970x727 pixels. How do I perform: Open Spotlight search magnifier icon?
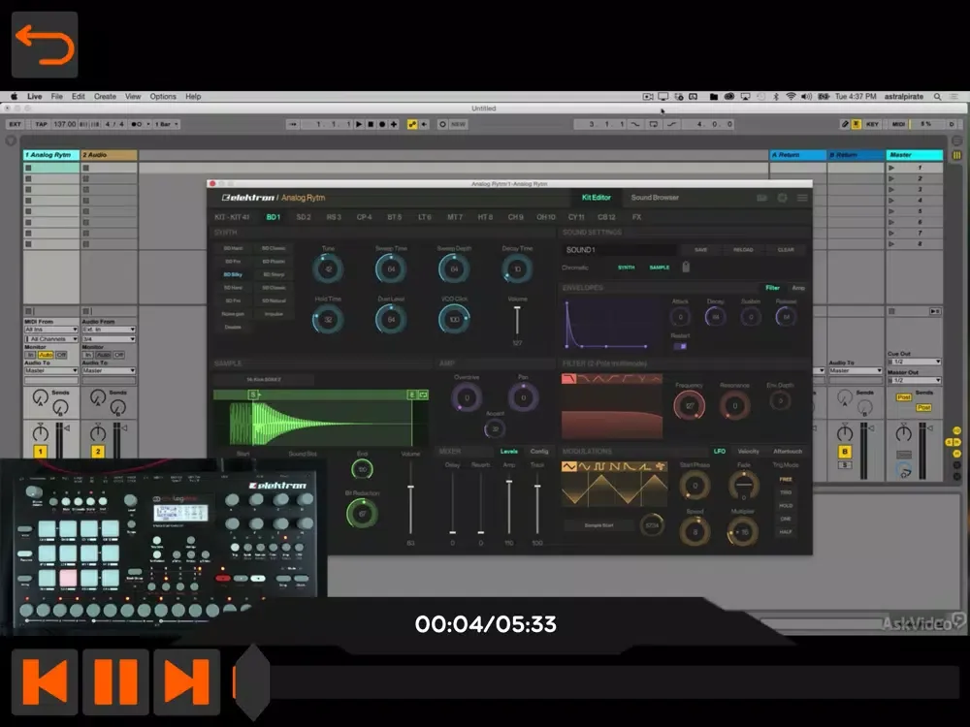point(938,96)
